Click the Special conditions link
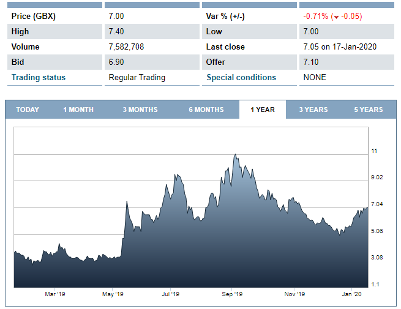Screen dimensions: 401x309 (x=241, y=78)
